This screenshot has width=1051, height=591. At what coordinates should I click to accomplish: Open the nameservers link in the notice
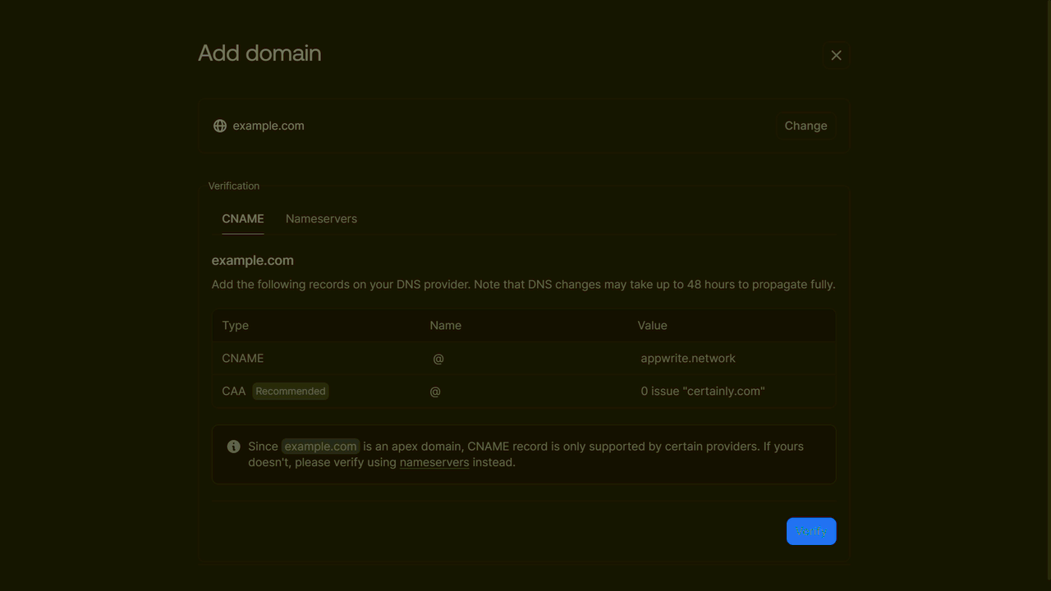pyautogui.click(x=434, y=462)
